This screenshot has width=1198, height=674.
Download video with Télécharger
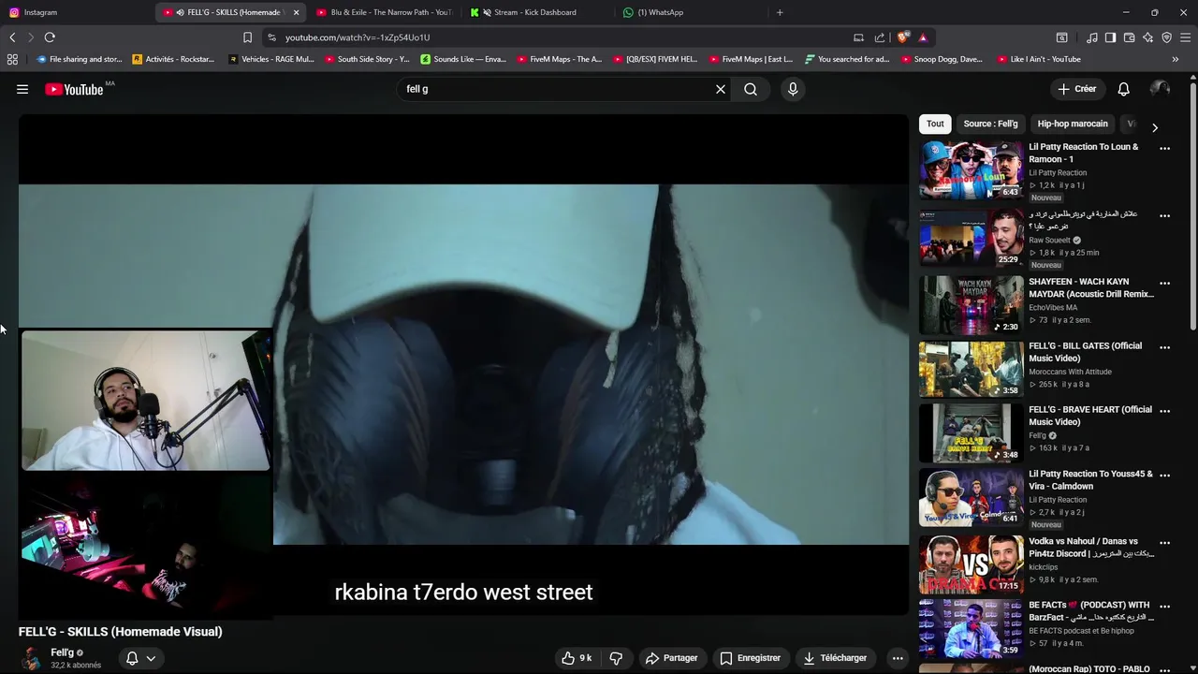pyautogui.click(x=836, y=658)
